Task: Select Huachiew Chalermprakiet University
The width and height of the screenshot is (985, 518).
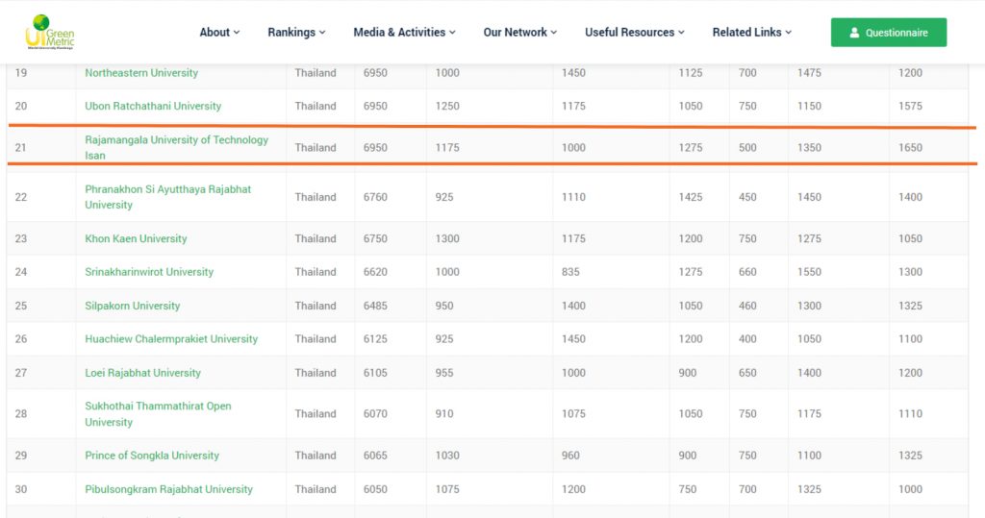Action: tap(171, 339)
